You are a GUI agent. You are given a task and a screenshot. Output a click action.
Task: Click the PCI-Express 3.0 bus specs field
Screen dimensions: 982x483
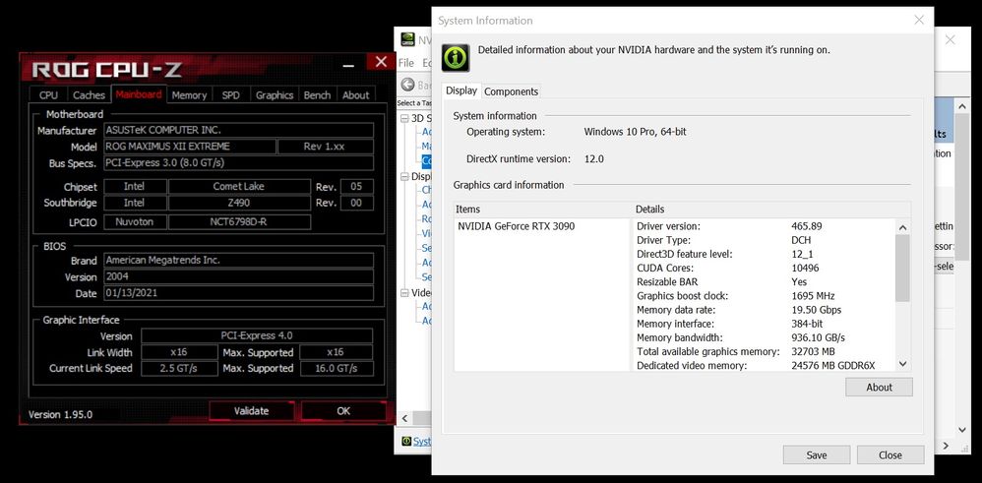[238, 163]
